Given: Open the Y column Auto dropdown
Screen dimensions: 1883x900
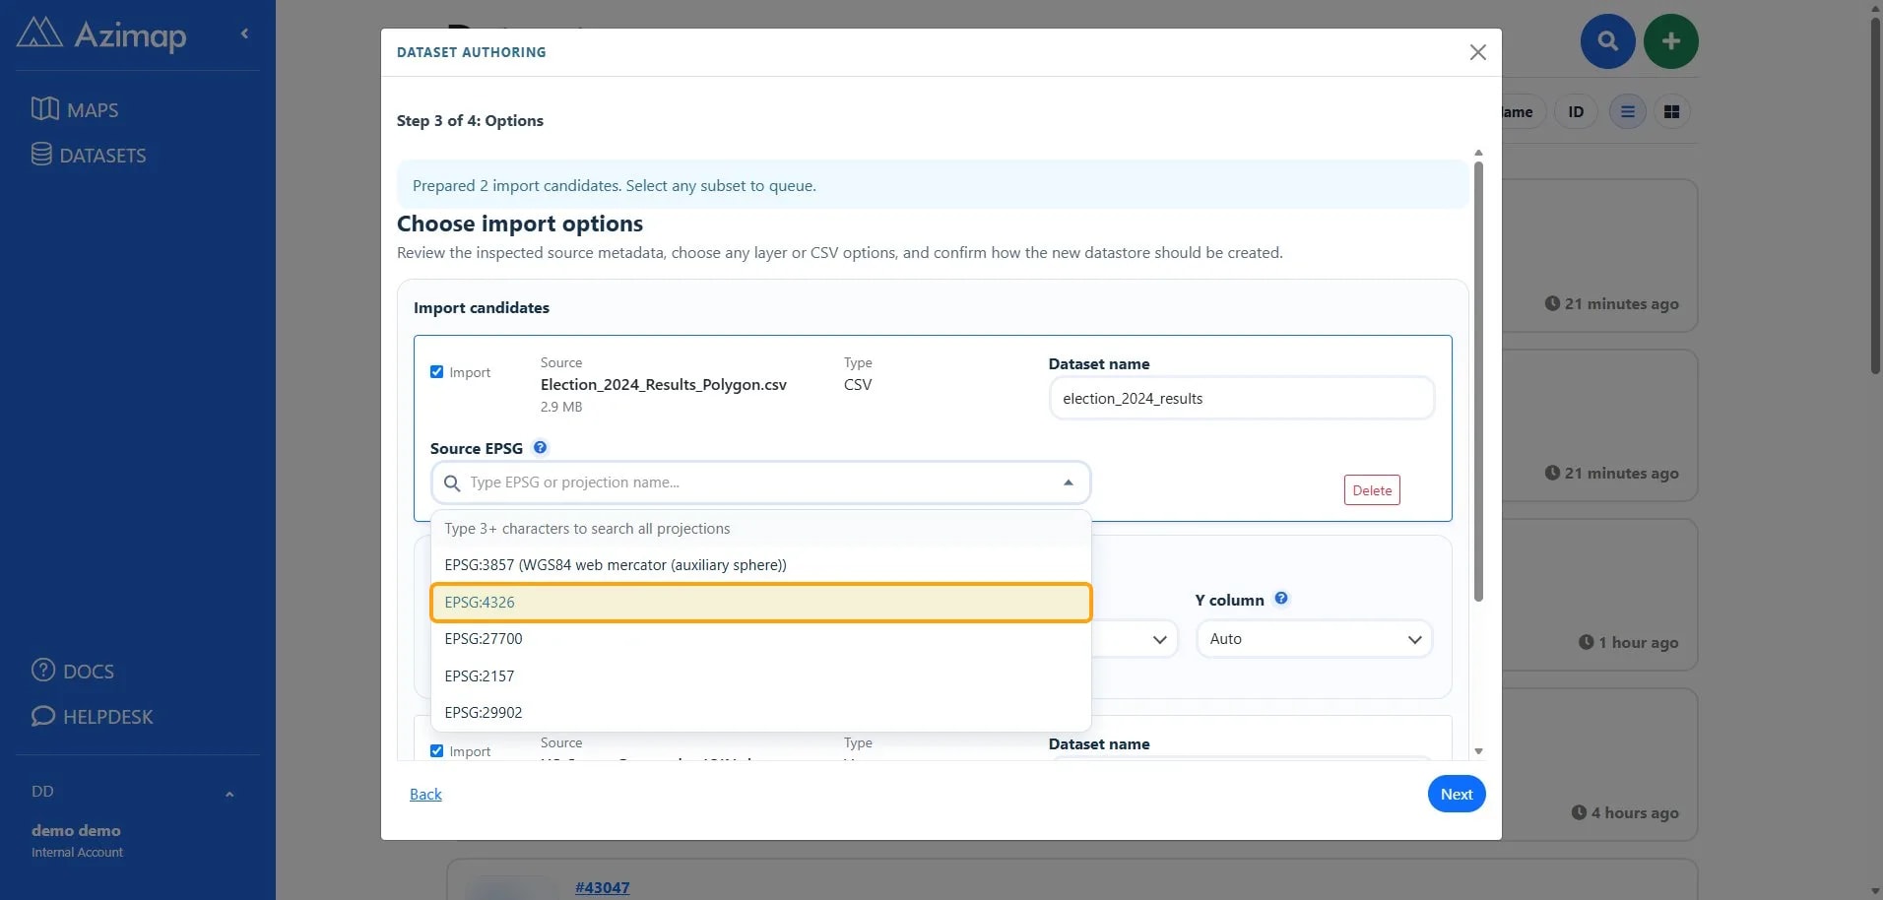Looking at the screenshot, I should (x=1314, y=639).
